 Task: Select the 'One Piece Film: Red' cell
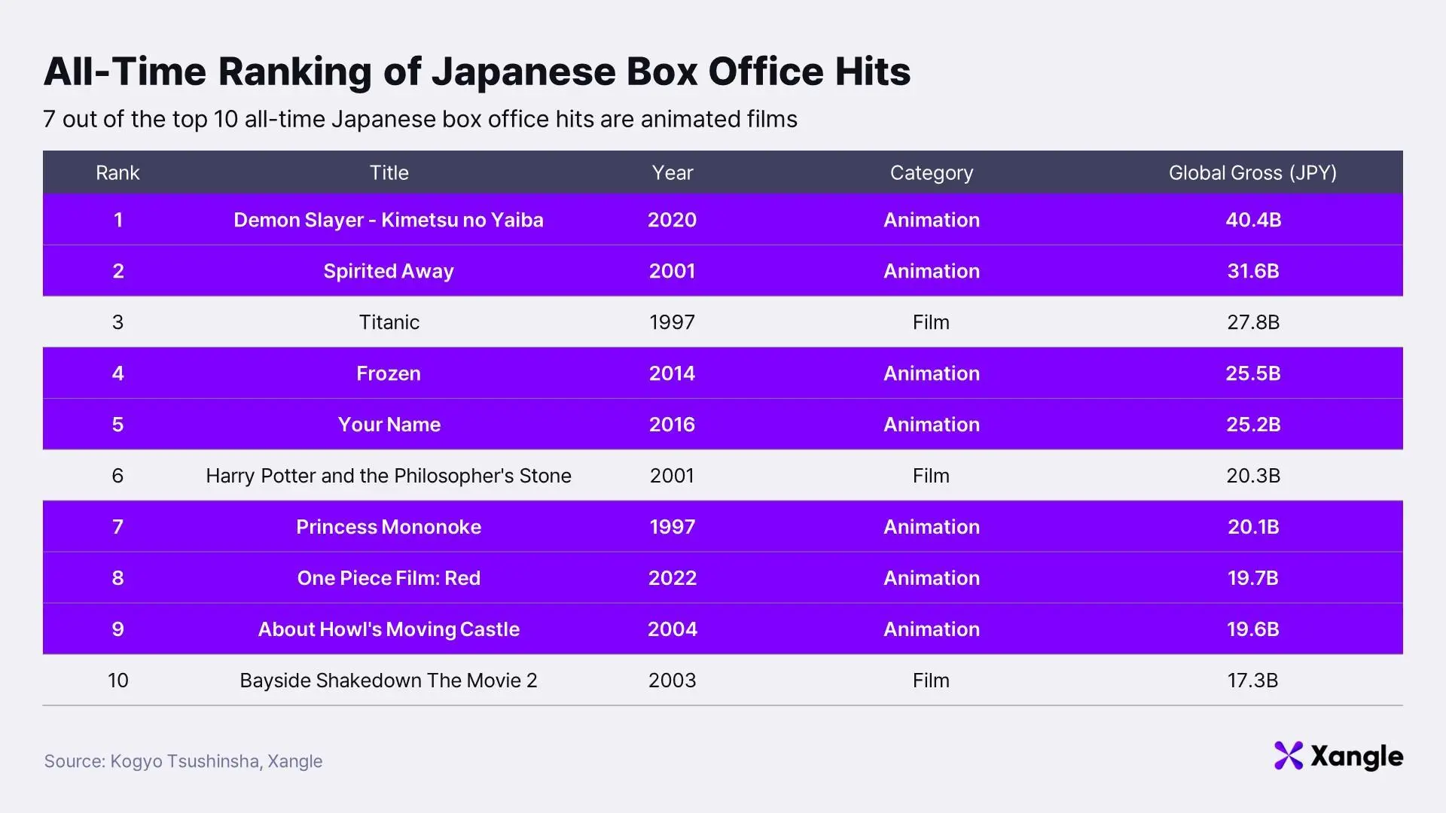(389, 578)
